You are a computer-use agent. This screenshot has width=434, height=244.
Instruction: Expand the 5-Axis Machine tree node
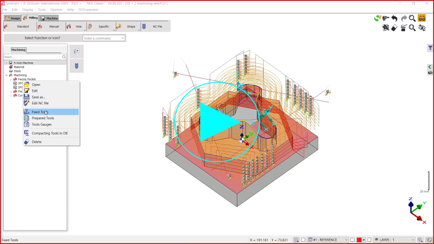click(x=6, y=63)
